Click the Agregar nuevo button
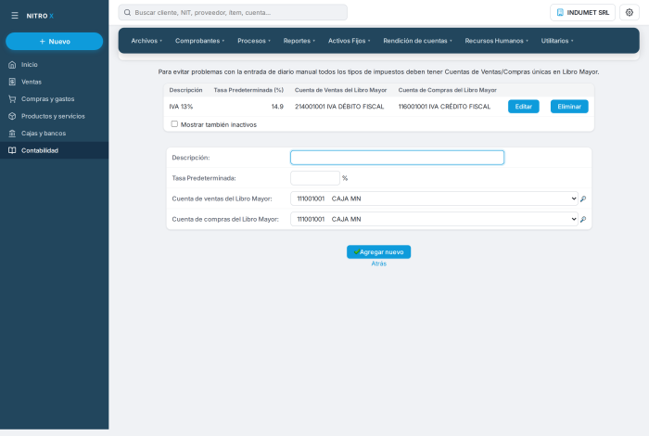 378,251
